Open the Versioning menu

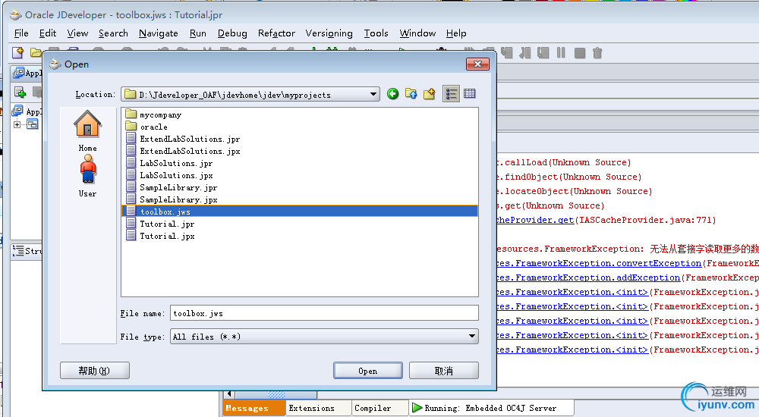pyautogui.click(x=329, y=33)
